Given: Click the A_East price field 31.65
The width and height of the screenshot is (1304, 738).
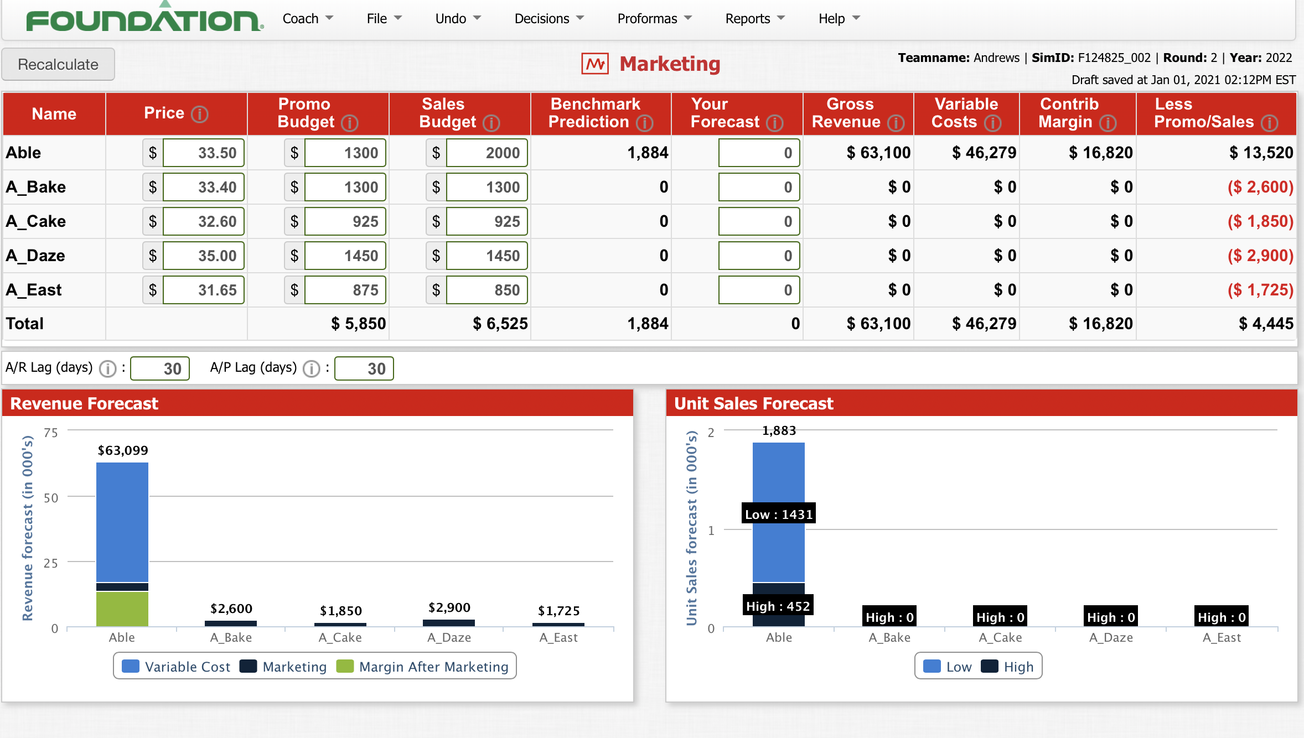Looking at the screenshot, I should click(203, 290).
